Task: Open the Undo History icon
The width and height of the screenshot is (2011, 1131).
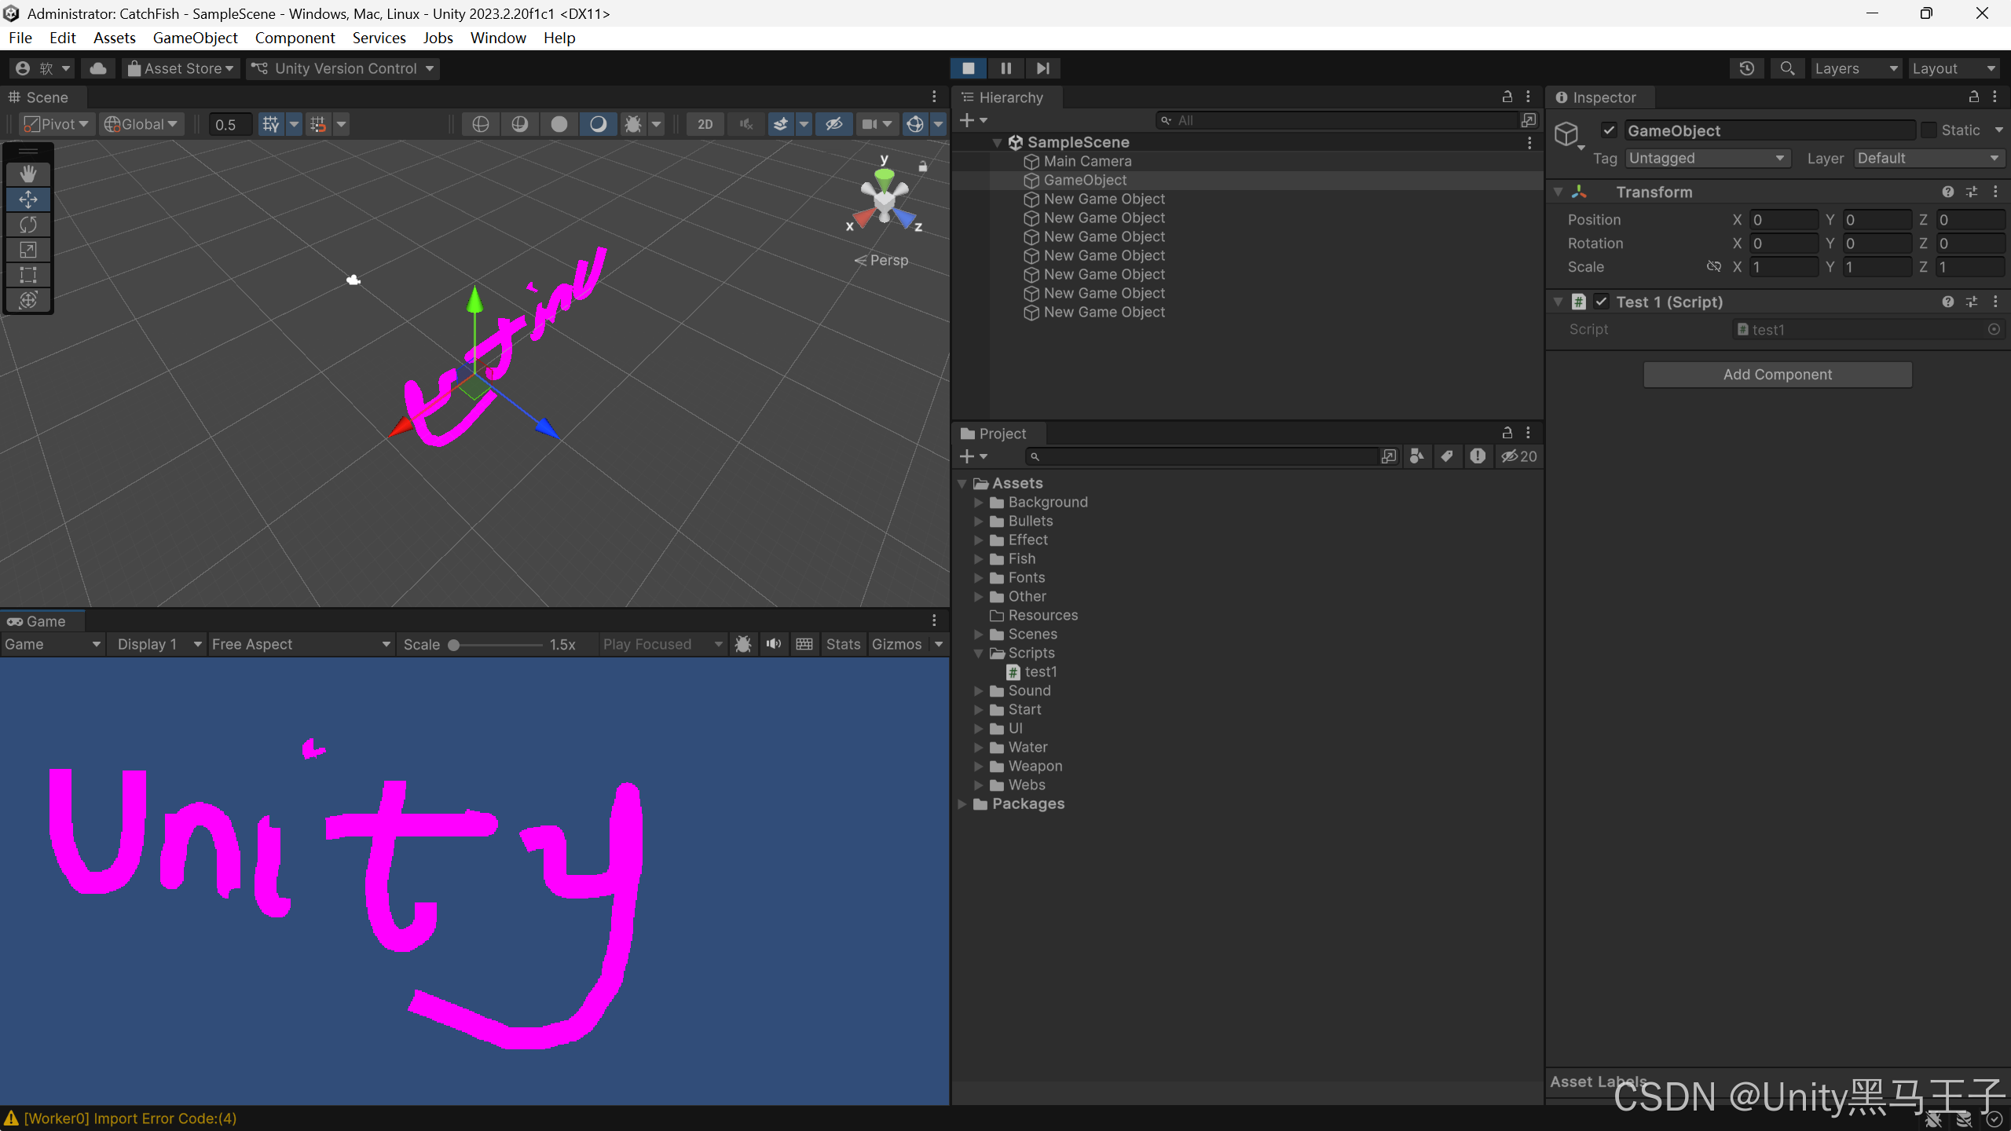Action: click(x=1746, y=68)
